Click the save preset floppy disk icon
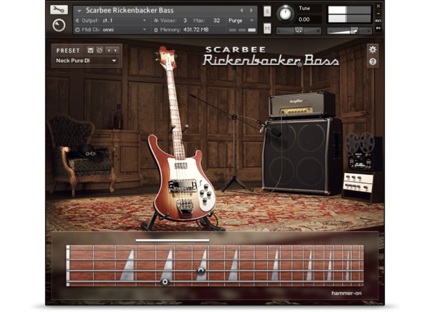Screen dimensions: 430x312 90,51
